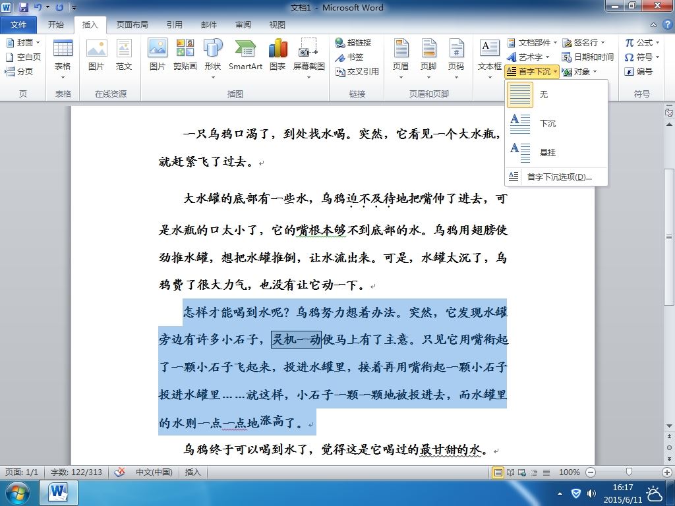
Task: Insert a 超链接 hyperlink
Action: [353, 42]
